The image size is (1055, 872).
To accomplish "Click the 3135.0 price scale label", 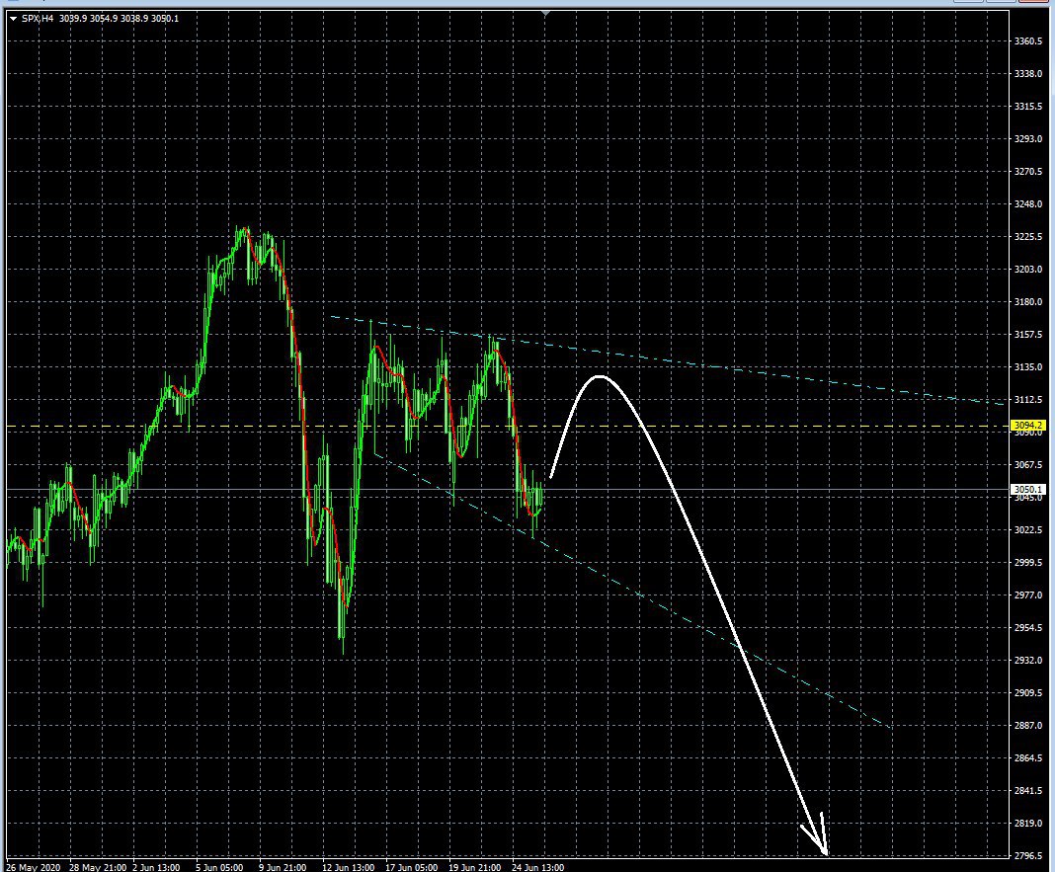I will pyautogui.click(x=1028, y=367).
